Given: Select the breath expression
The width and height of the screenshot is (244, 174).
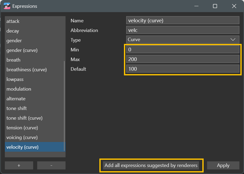Looking at the screenshot, I should coord(35,60).
